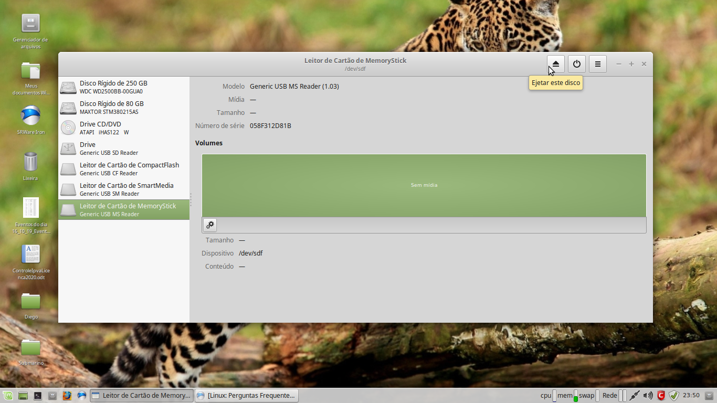
Task: Click the Sem mídia volume block
Action: (x=424, y=185)
